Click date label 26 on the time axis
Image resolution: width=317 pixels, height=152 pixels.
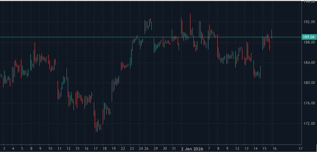coord(146,149)
